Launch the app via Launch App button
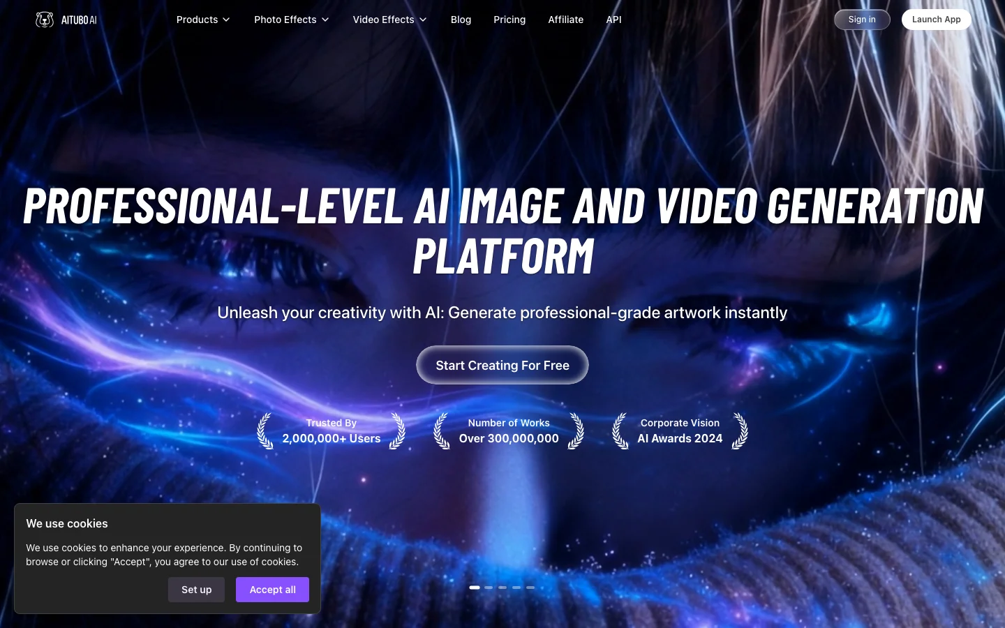Image resolution: width=1005 pixels, height=628 pixels. tap(936, 20)
